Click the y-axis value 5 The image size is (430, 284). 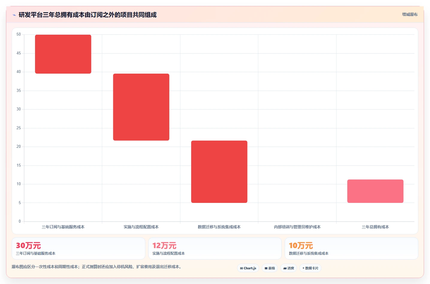tap(20, 203)
